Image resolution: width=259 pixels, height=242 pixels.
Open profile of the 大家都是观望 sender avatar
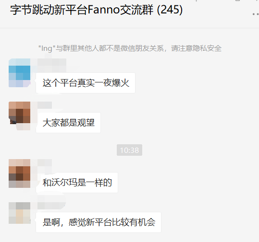20,113
